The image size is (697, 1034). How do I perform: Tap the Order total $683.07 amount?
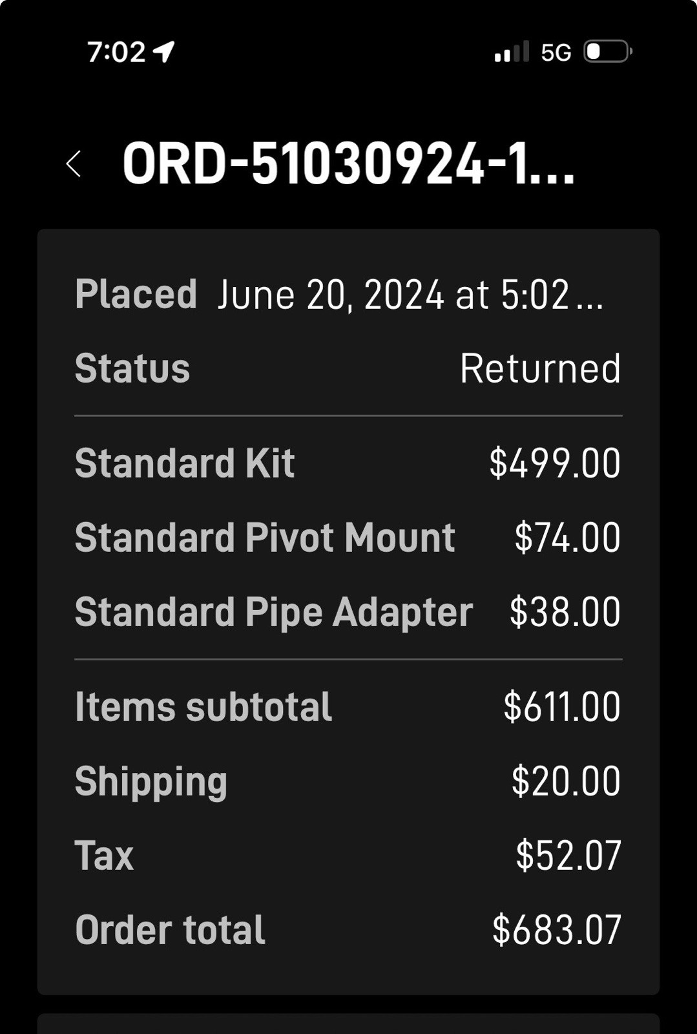(556, 930)
